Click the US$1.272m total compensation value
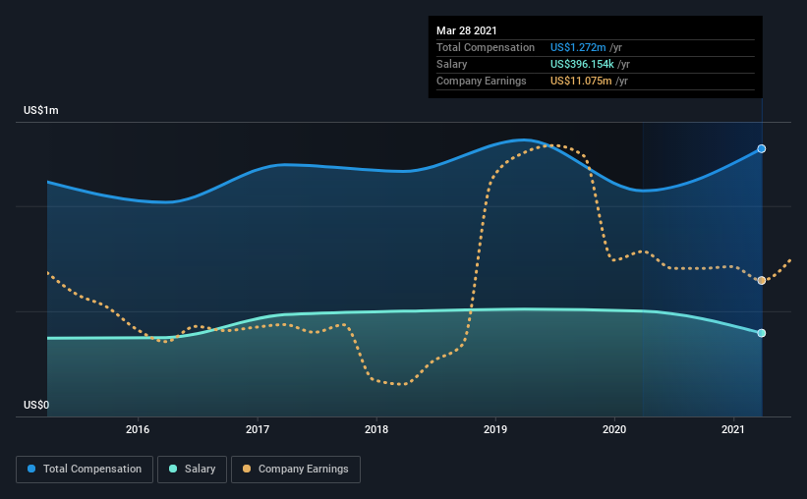 578,47
